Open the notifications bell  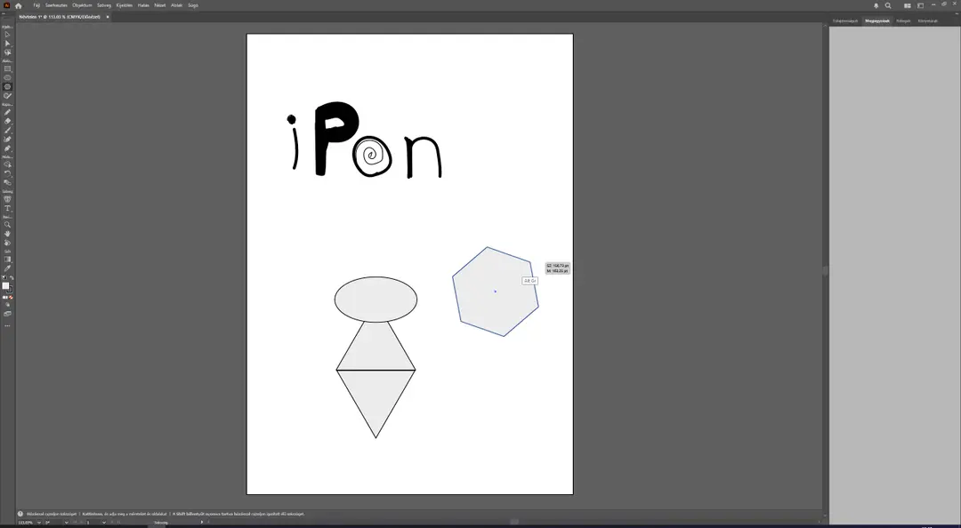pyautogui.click(x=876, y=5)
